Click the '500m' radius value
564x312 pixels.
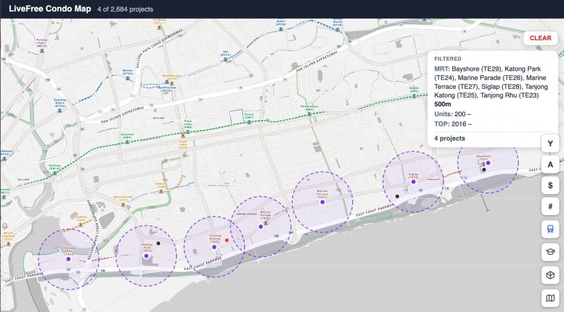[x=442, y=104]
